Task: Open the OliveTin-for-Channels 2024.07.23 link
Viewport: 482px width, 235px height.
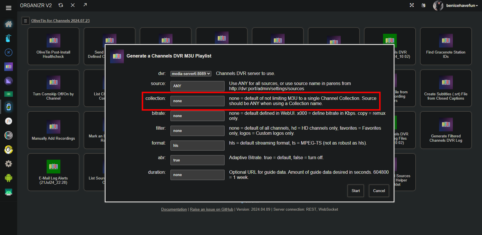Action: (x=60, y=21)
